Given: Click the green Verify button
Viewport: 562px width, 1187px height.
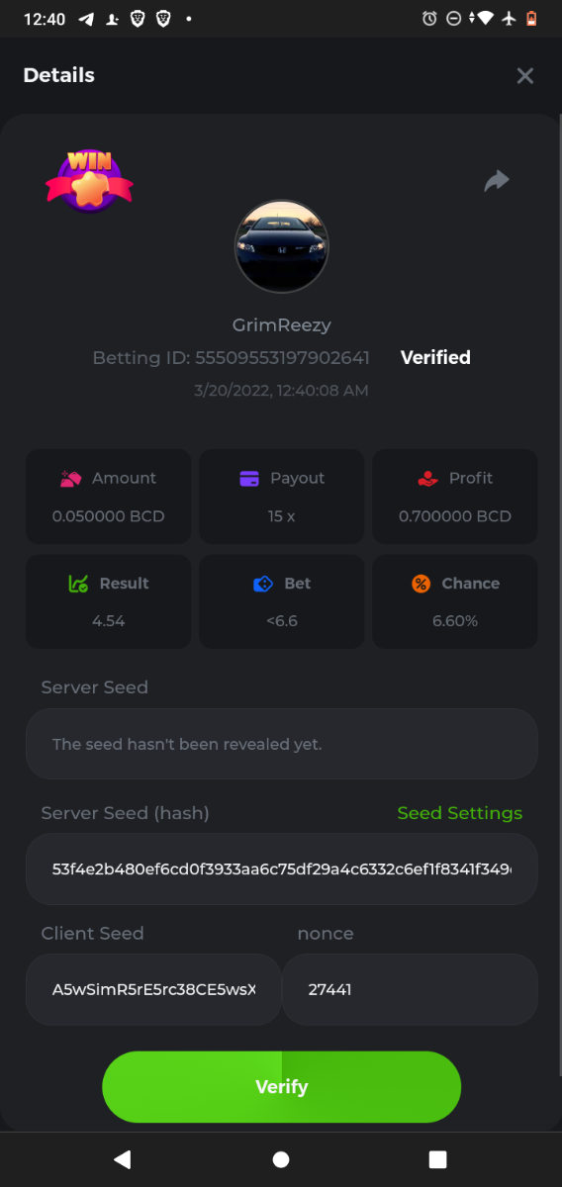Looking at the screenshot, I should tap(281, 1086).
